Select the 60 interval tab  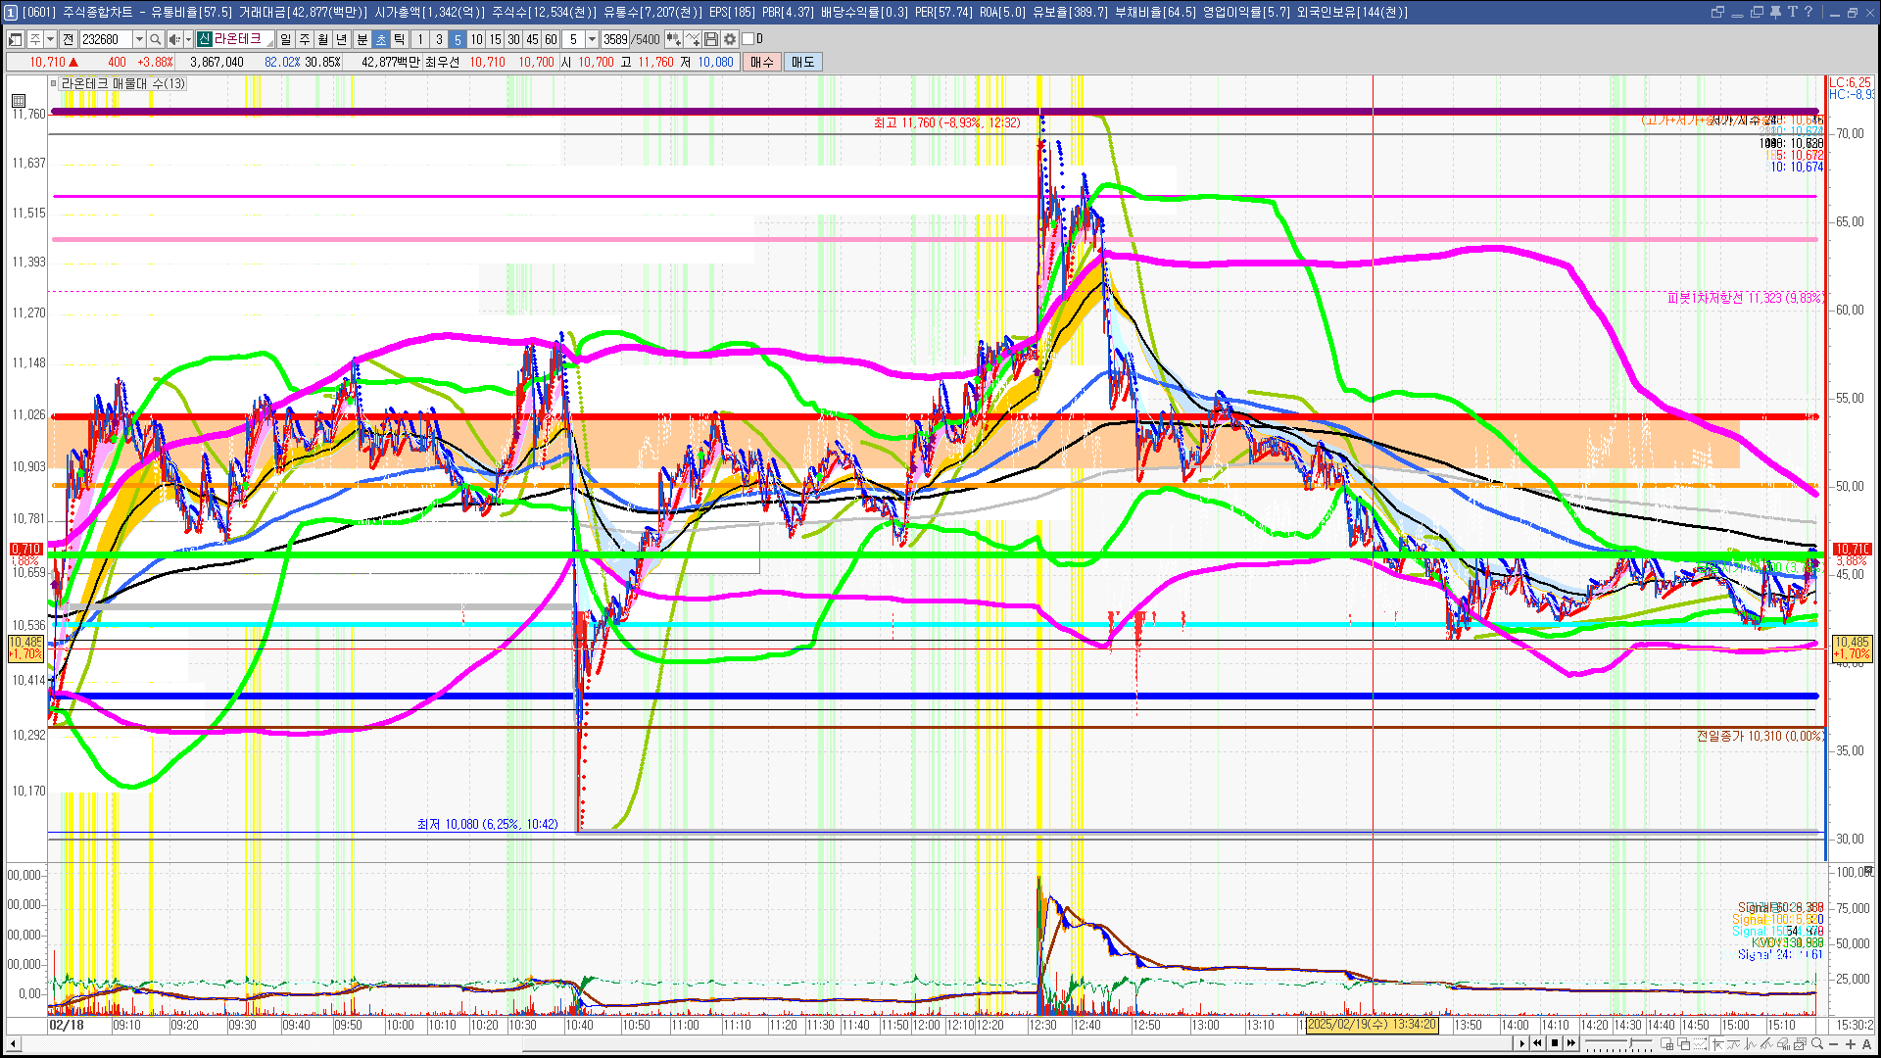[x=551, y=39]
